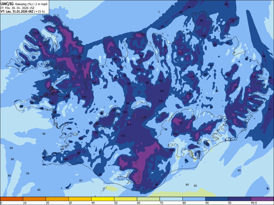274x205 pixels.
Task: Click the yellow-green 50–60 legend swatch
Action: point(125,199)
